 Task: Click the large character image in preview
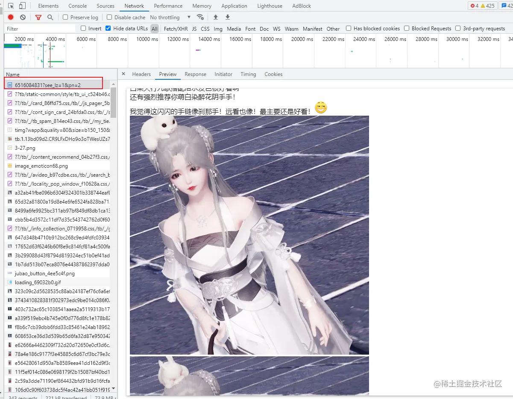tap(249, 235)
